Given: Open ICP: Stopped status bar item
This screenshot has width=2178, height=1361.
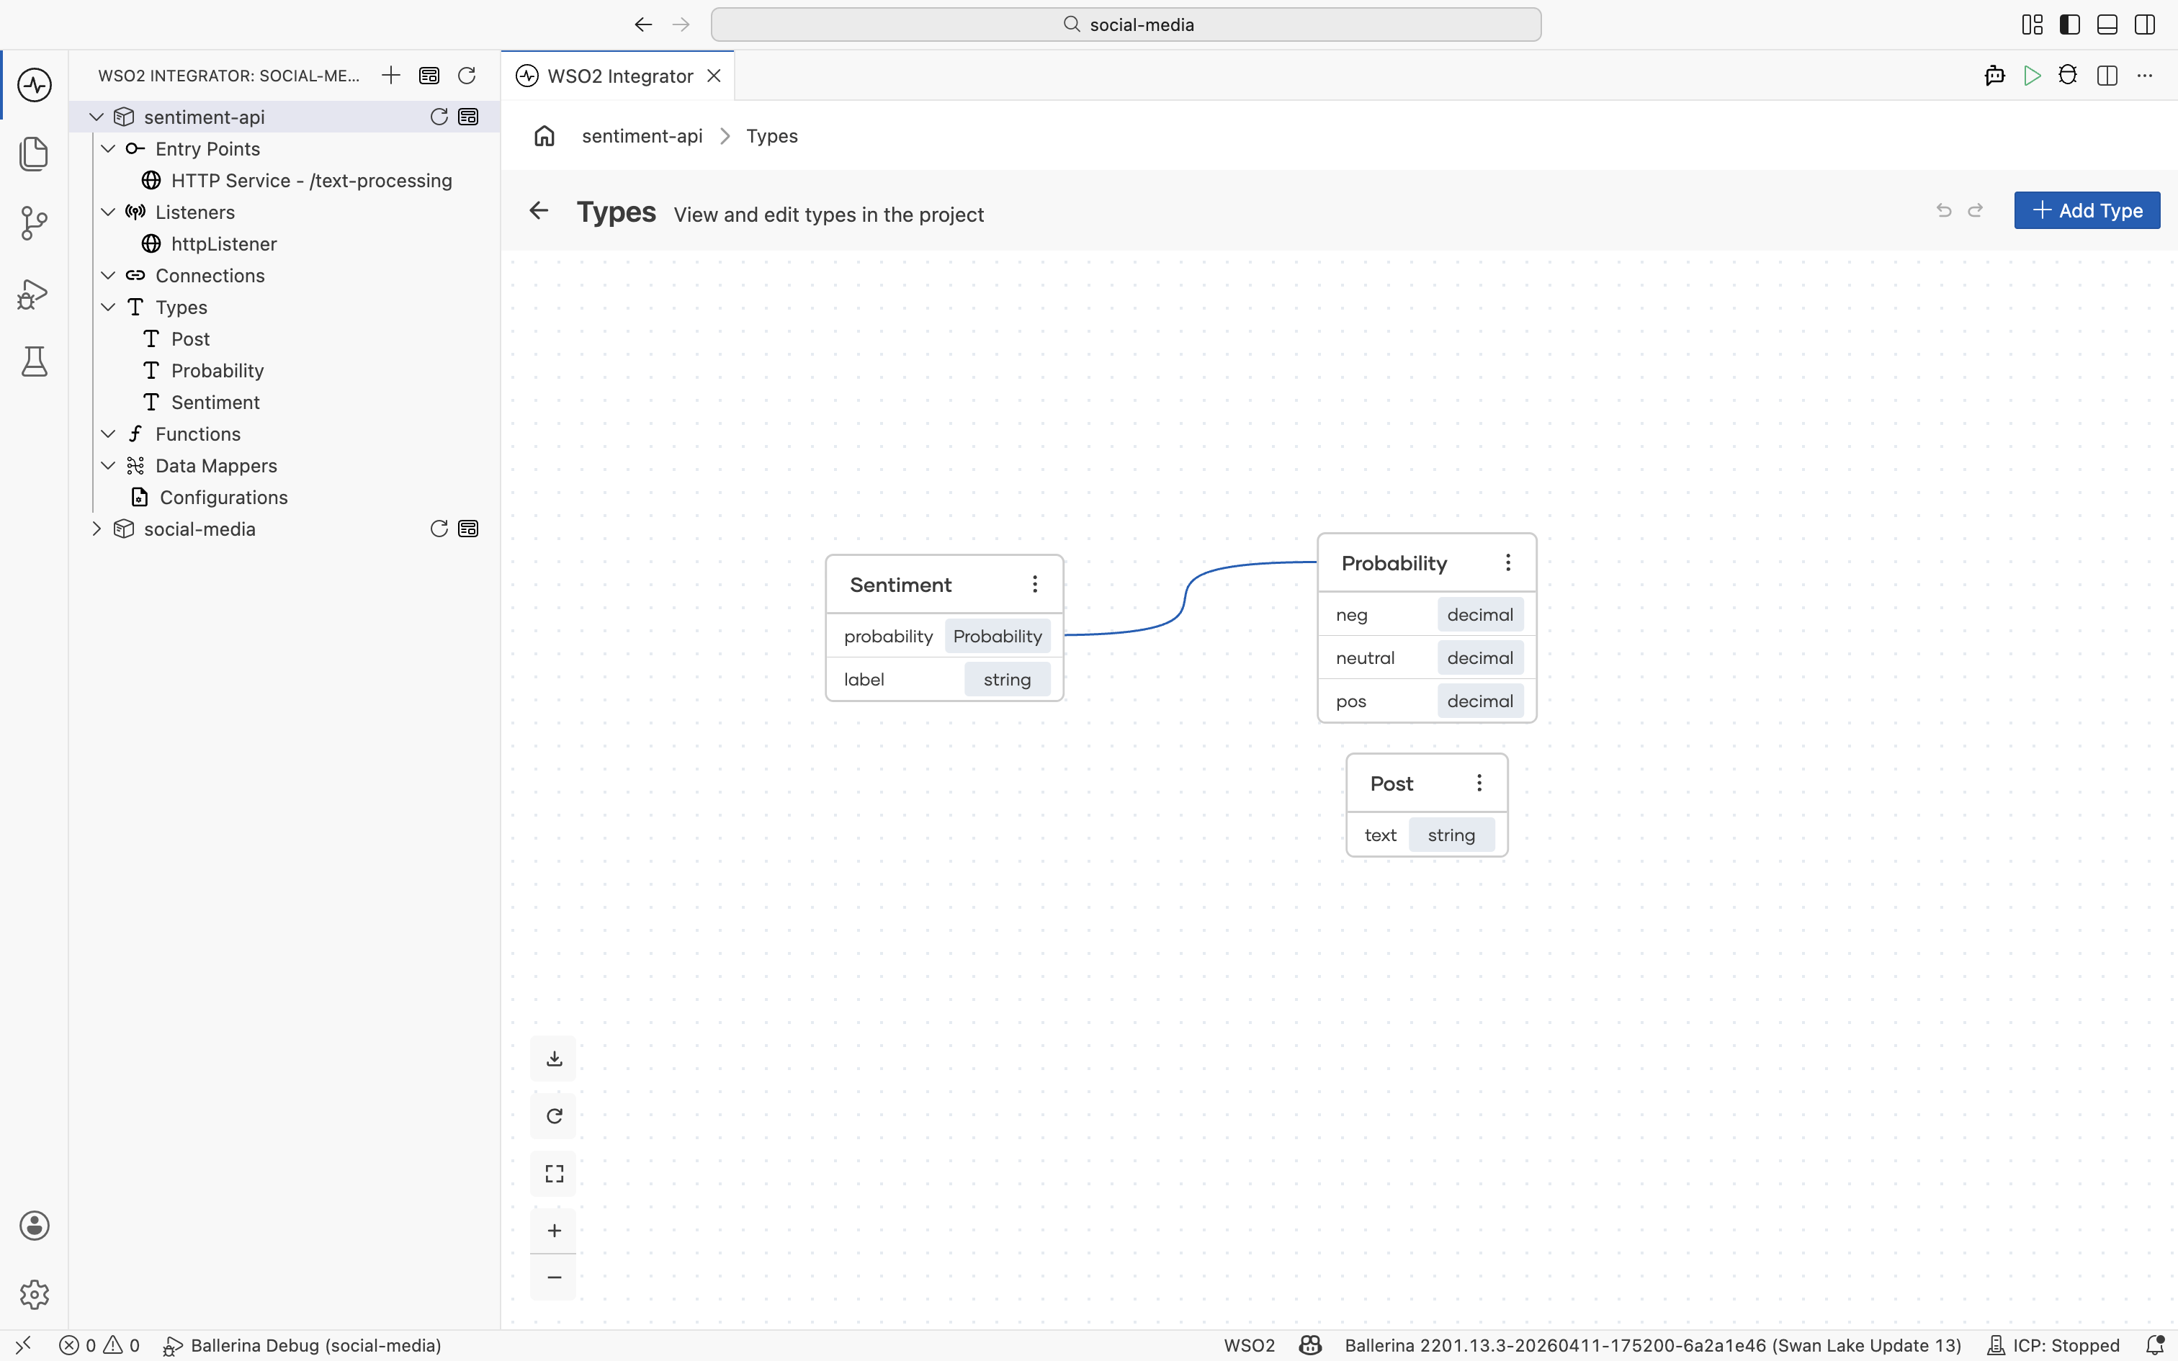Looking at the screenshot, I should pos(2054,1345).
